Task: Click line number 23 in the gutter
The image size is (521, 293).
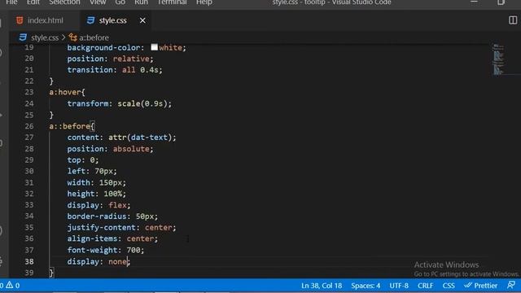Action: [x=29, y=92]
